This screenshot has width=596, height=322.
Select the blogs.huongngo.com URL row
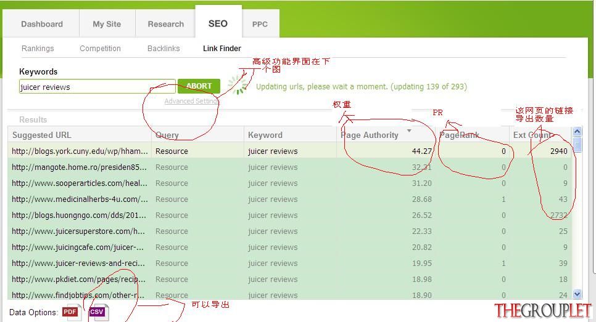point(289,215)
